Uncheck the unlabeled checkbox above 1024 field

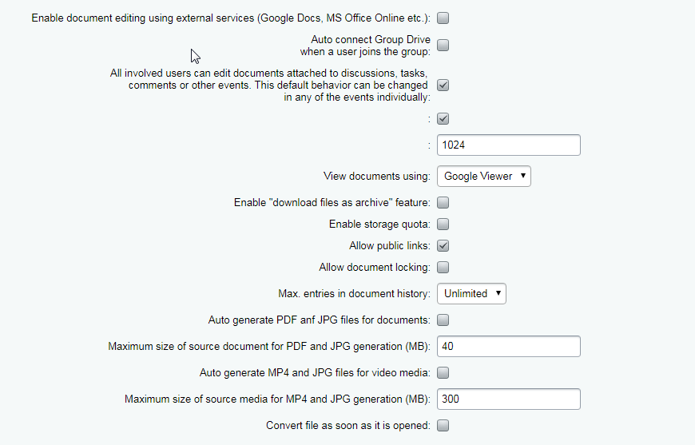443,119
